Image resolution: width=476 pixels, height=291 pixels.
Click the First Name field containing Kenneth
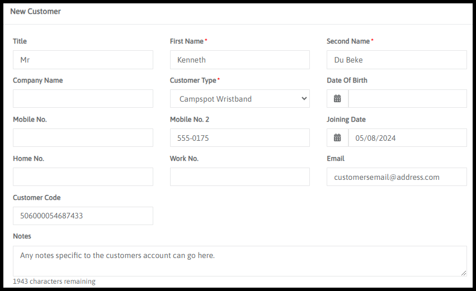(239, 60)
